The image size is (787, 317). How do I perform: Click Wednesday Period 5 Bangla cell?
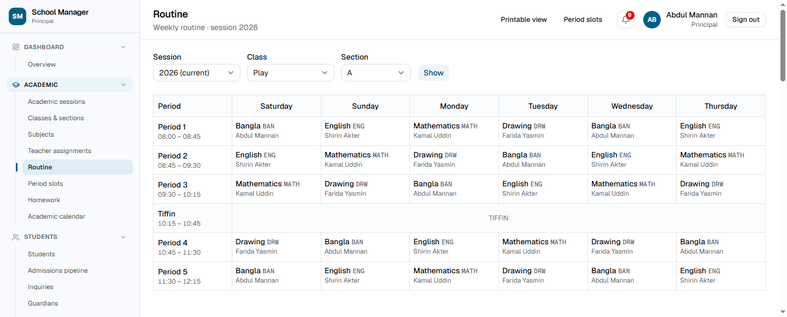(632, 276)
